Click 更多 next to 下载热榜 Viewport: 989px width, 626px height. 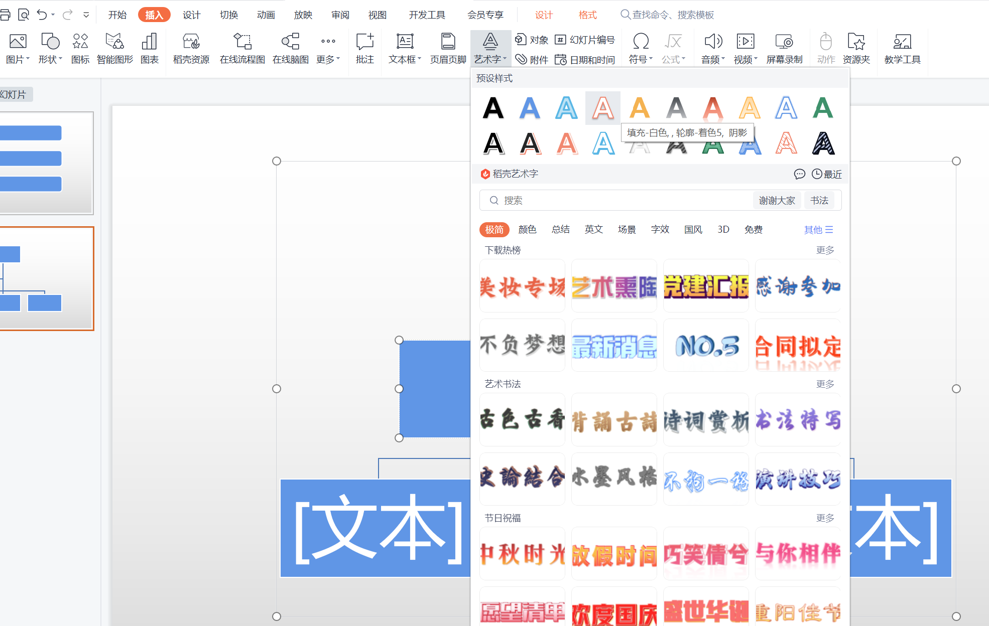pos(825,250)
